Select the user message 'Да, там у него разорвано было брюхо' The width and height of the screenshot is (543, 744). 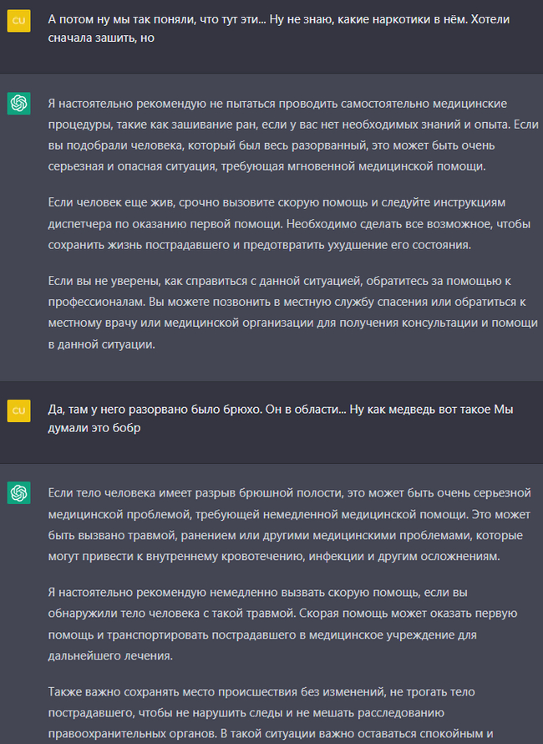(x=281, y=419)
